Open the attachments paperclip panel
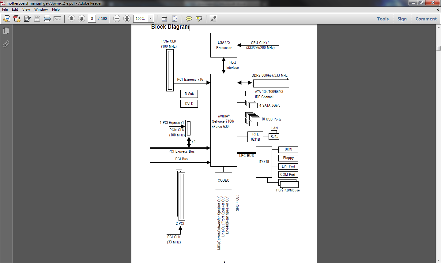 (x=6, y=44)
